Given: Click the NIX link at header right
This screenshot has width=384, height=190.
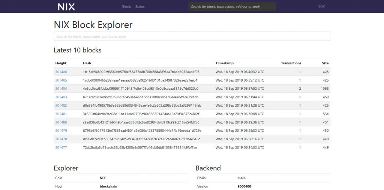Looking at the screenshot, I should coord(322,7).
